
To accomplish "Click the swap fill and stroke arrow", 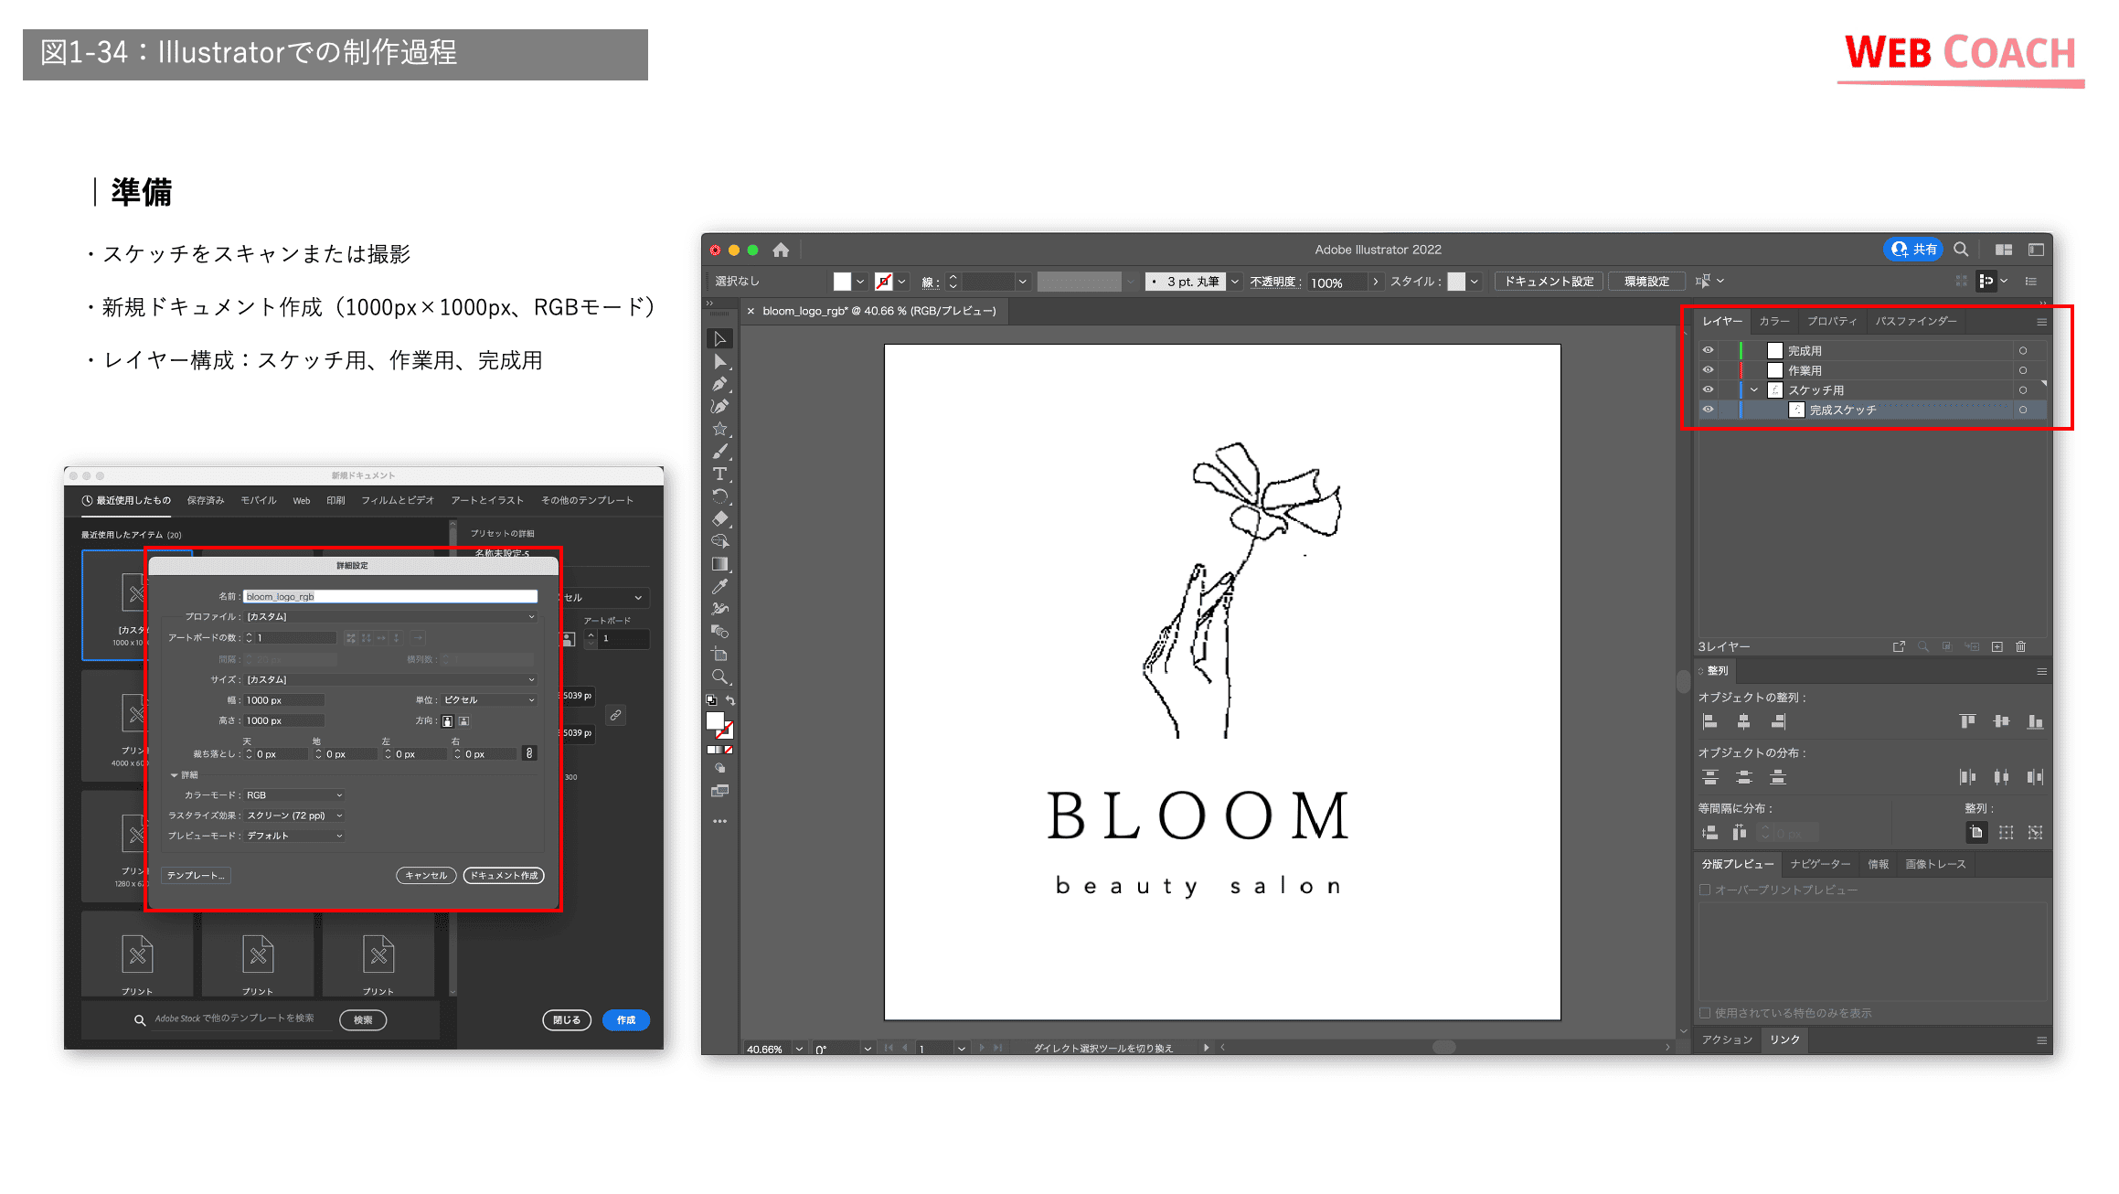I will tap(730, 700).
